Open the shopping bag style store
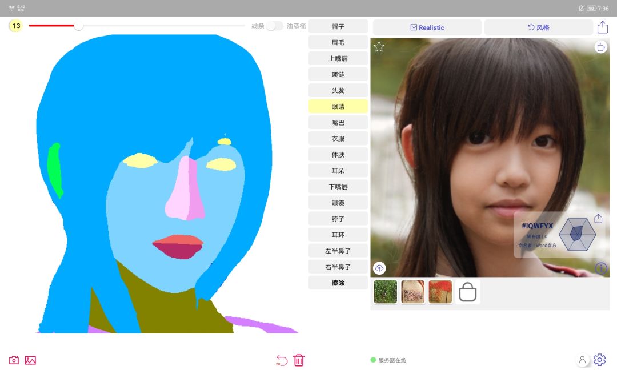This screenshot has height=370, width=617. click(x=467, y=292)
